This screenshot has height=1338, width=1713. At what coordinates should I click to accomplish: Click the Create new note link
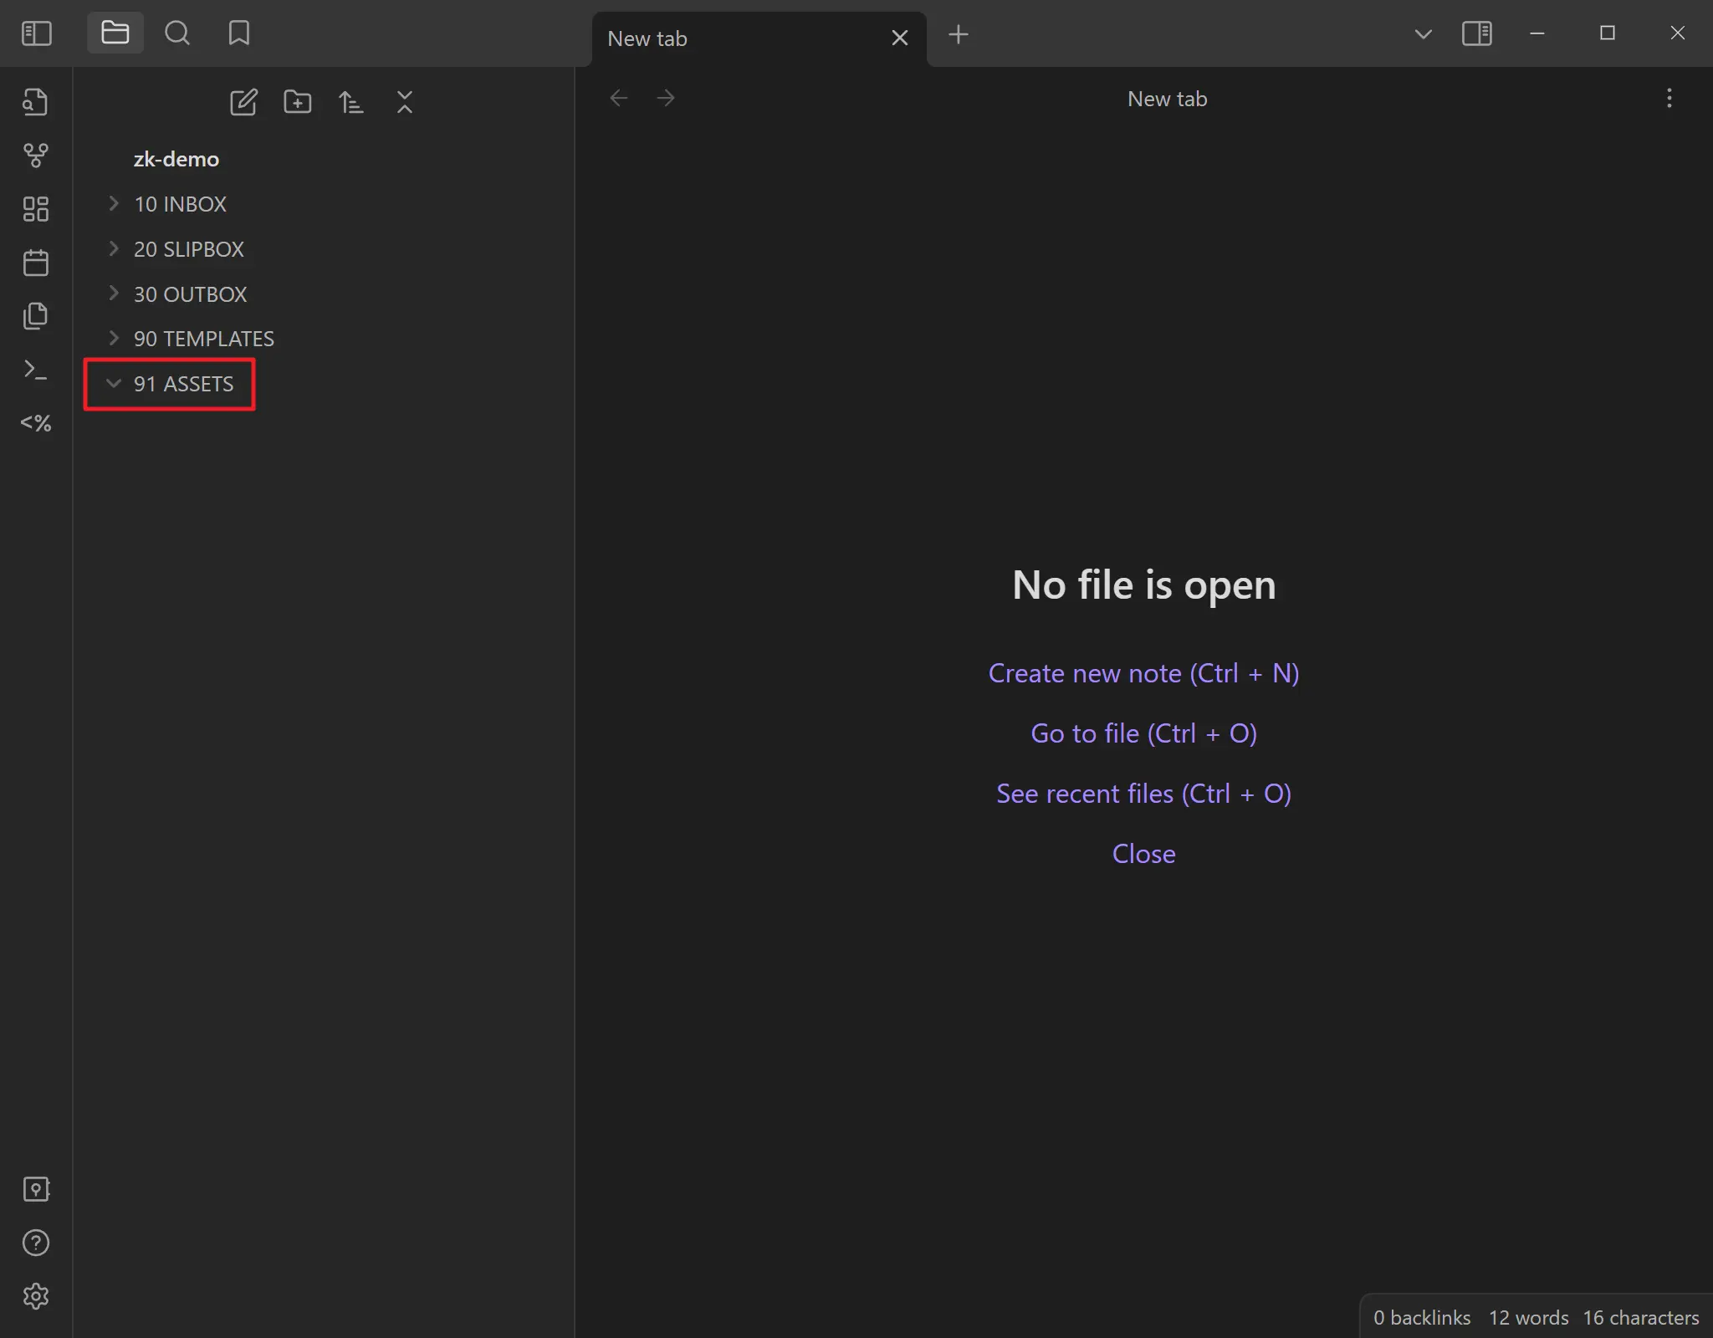(x=1143, y=673)
